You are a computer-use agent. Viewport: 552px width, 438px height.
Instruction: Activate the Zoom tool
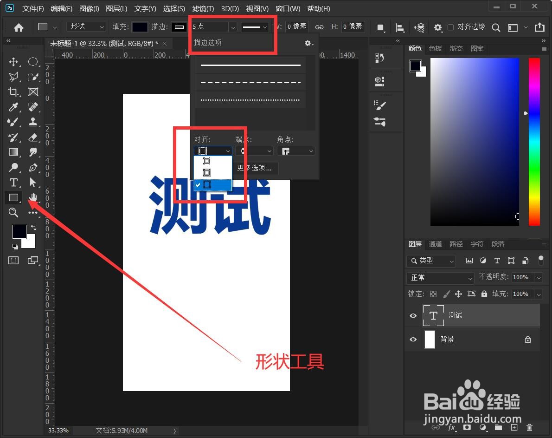click(x=13, y=212)
